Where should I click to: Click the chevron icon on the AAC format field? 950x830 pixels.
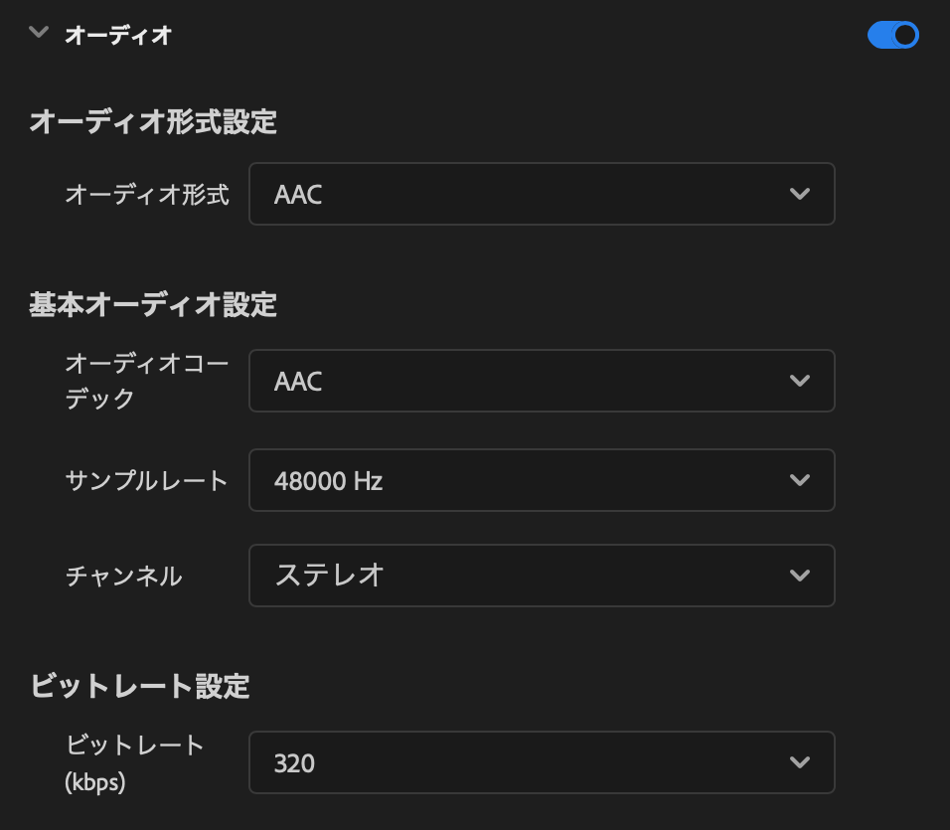pyautogui.click(x=800, y=194)
